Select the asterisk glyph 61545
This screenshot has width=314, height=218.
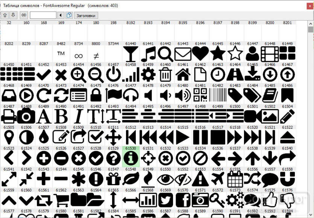79,179
